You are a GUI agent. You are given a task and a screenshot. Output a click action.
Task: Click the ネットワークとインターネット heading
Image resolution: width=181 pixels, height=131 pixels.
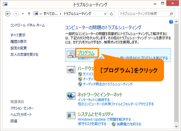(x=100, y=95)
